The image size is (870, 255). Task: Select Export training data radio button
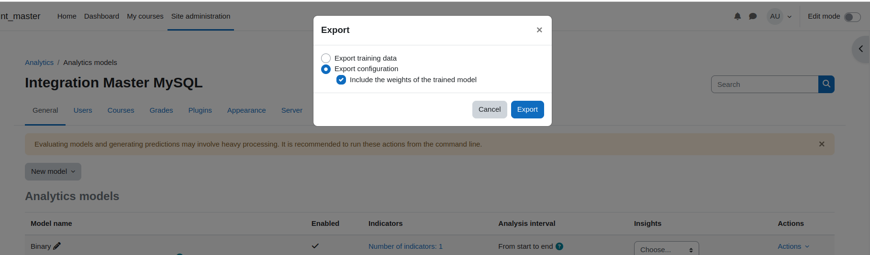pyautogui.click(x=326, y=58)
